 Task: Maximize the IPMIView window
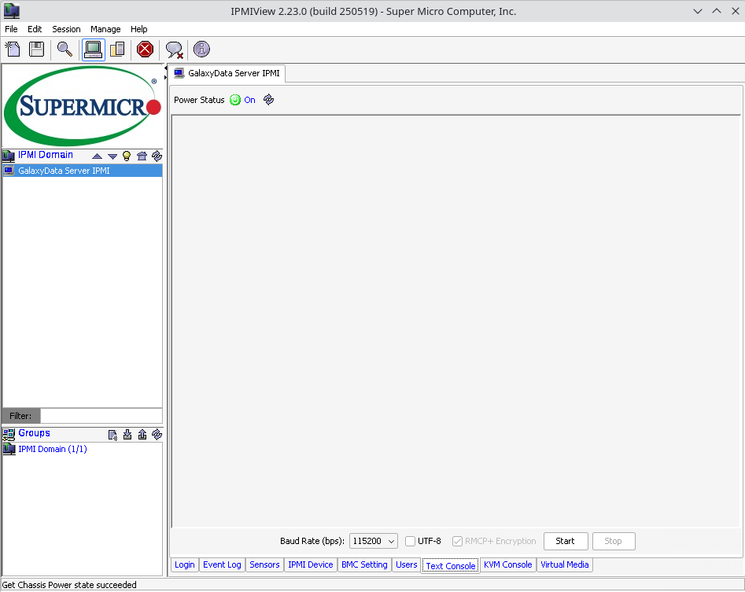coord(717,11)
